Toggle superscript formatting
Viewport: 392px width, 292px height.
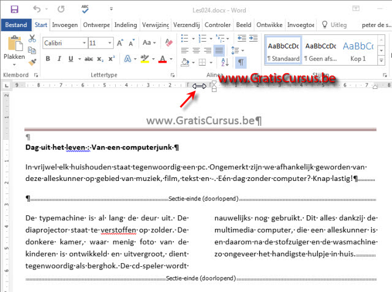(x=111, y=59)
